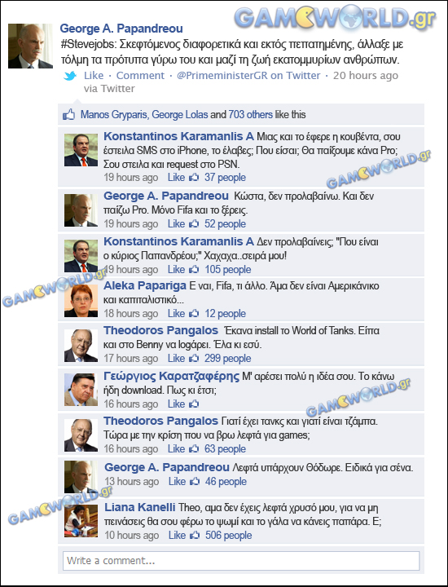Viewport: 448px width, 587px height.
Task: Click thumbs-up icon beside 105 people
Action: click(x=194, y=270)
